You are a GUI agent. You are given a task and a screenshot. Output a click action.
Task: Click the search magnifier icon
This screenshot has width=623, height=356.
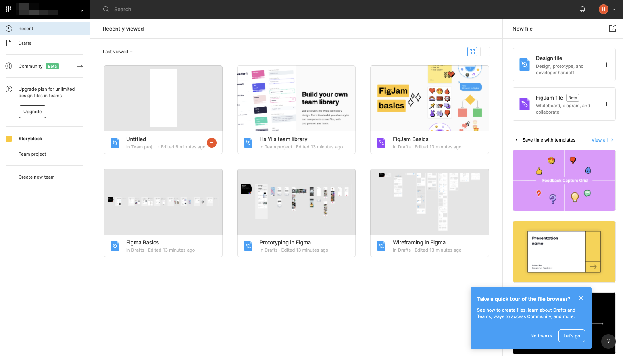pyautogui.click(x=106, y=9)
